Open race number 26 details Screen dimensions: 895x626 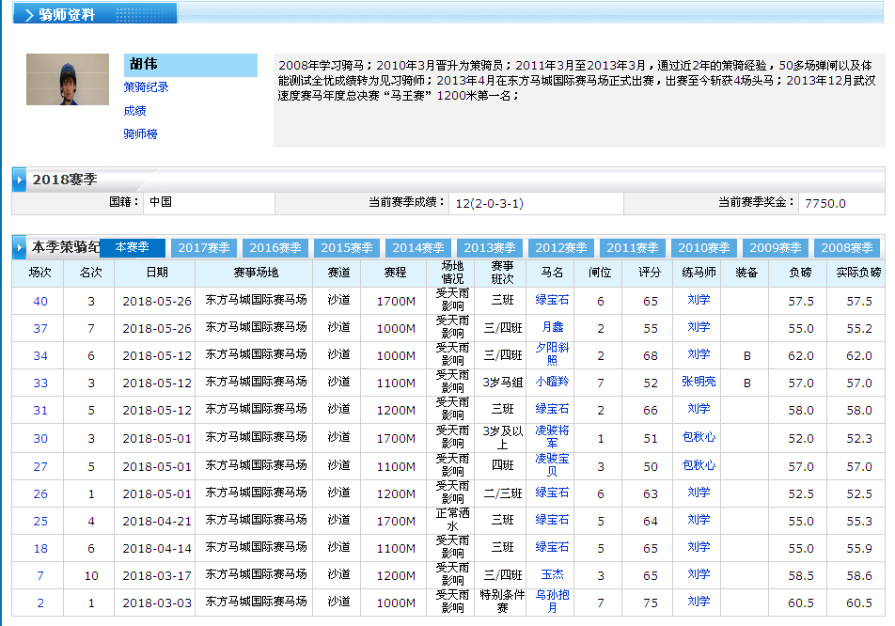point(40,493)
